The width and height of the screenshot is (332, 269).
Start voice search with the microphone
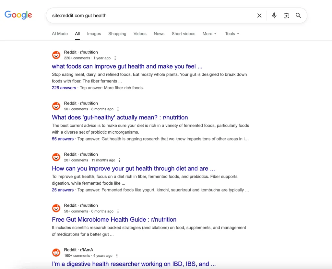click(274, 16)
